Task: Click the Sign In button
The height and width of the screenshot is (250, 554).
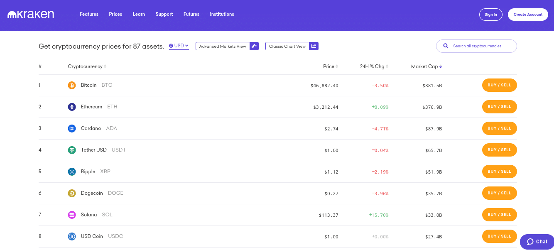Action: 491,15
